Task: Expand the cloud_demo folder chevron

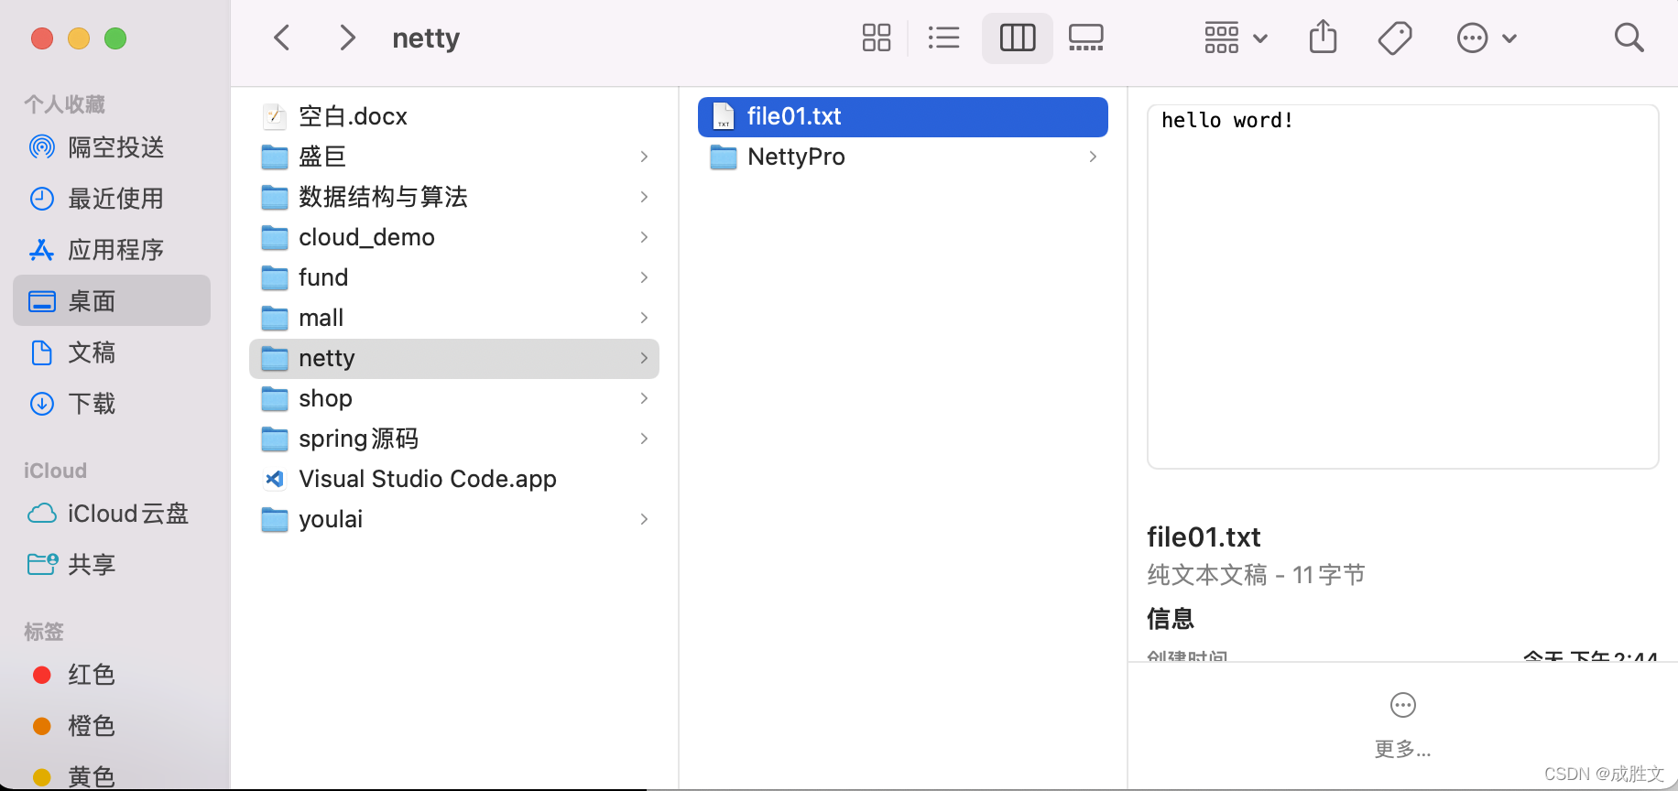Action: pyautogui.click(x=644, y=237)
